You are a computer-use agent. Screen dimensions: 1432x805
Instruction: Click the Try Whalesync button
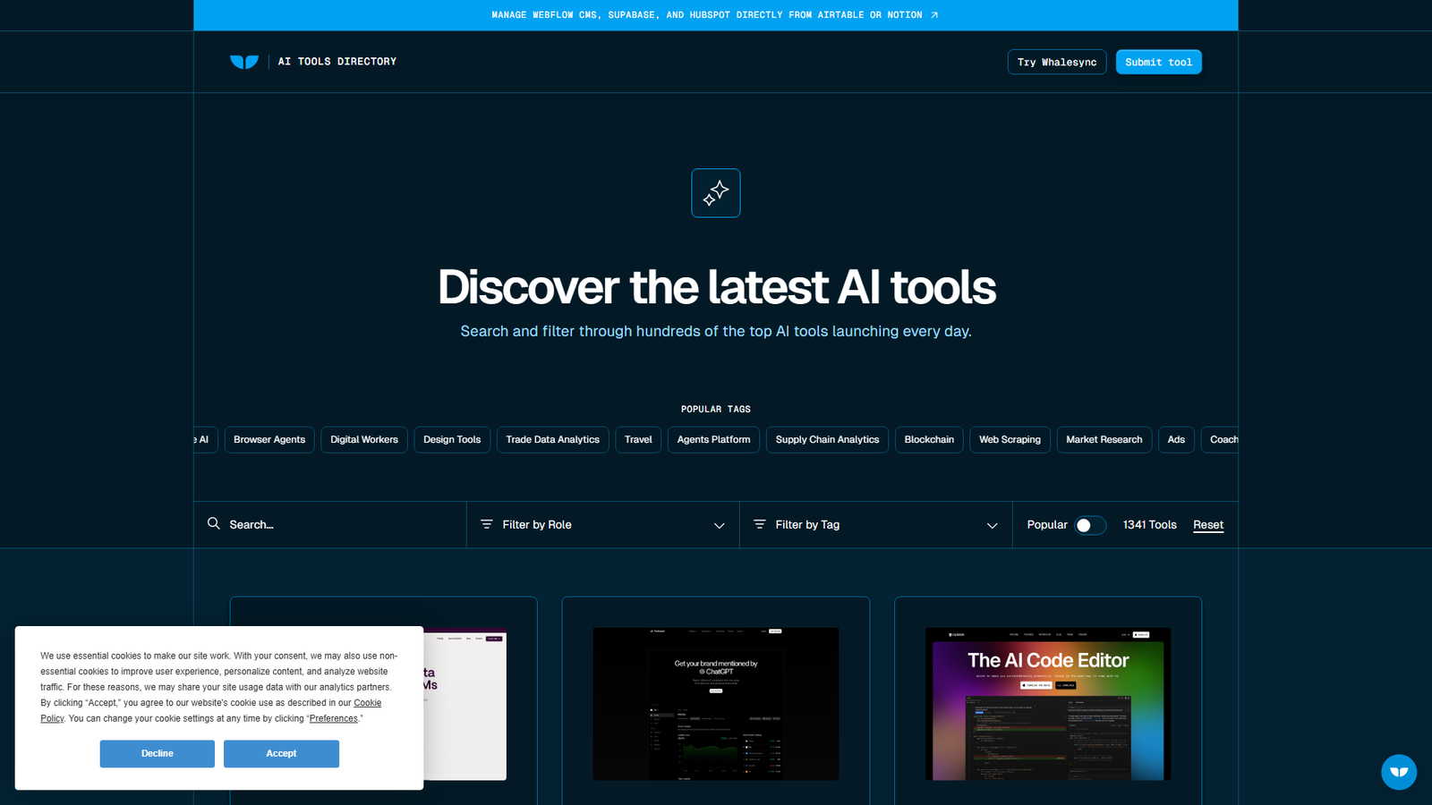coord(1057,62)
